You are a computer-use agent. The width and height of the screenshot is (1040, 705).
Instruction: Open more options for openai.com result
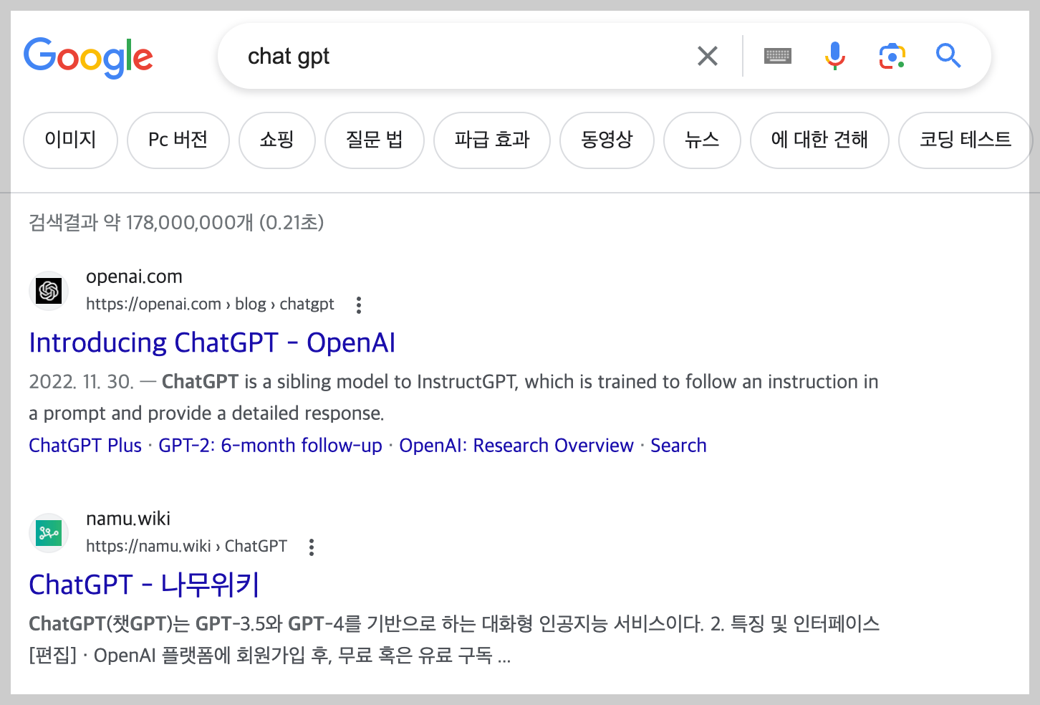click(x=359, y=305)
